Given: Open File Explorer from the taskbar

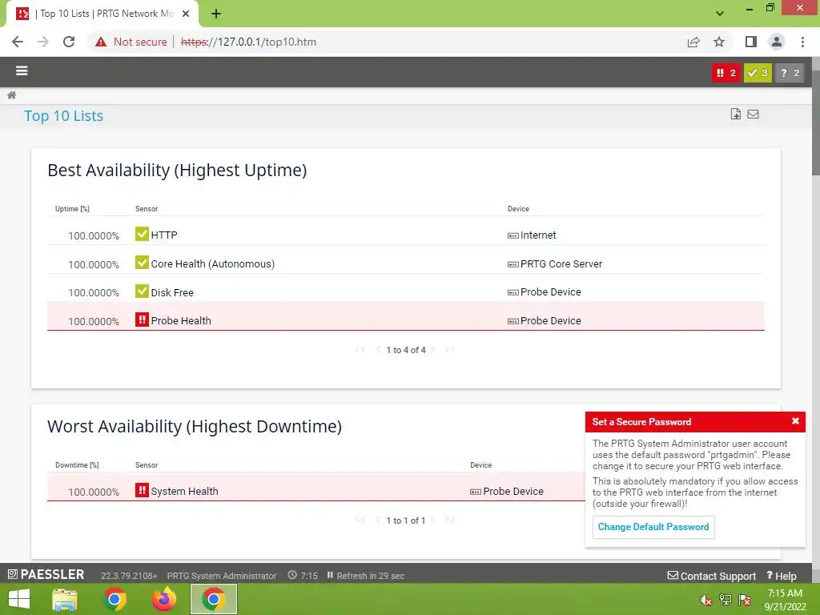Looking at the screenshot, I should coord(64,599).
